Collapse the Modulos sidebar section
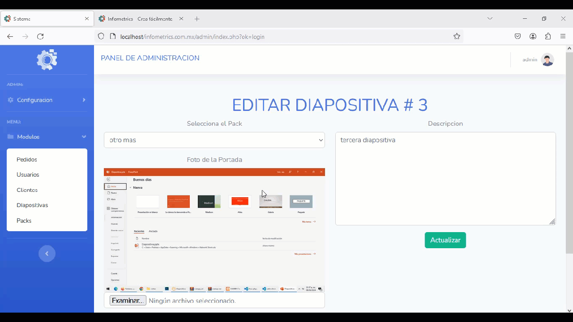The width and height of the screenshot is (573, 322). pos(47,137)
